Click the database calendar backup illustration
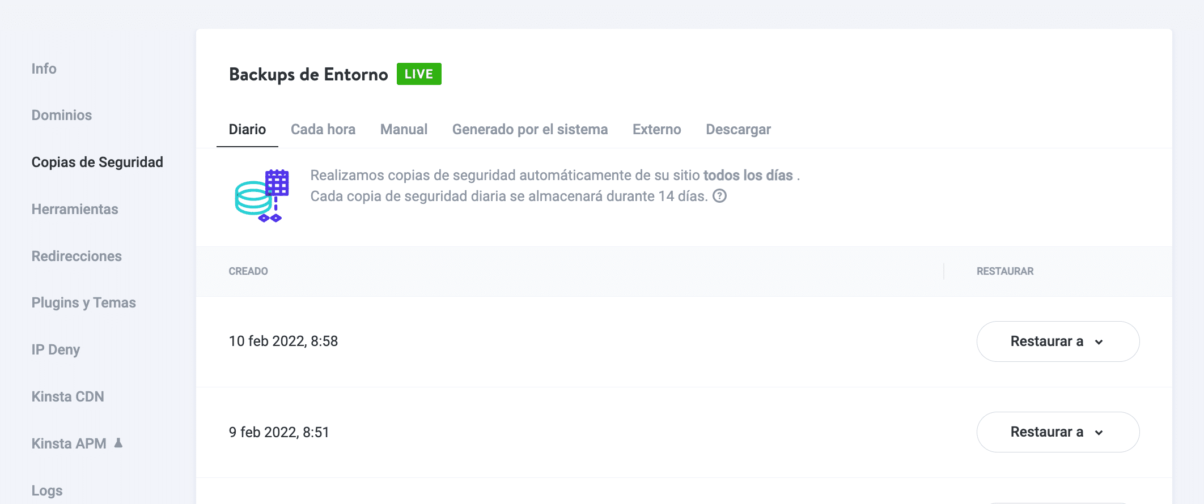1204x504 pixels. (x=262, y=196)
